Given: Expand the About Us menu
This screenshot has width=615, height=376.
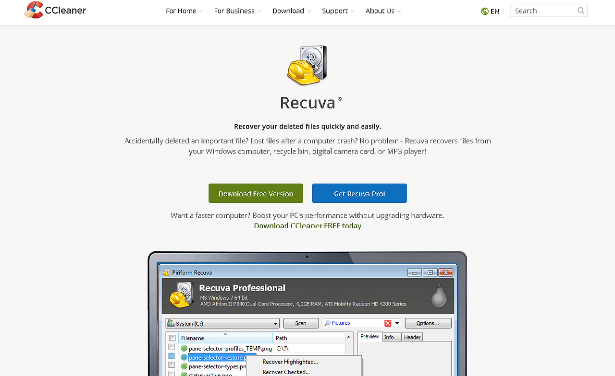Looking at the screenshot, I should pyautogui.click(x=383, y=11).
